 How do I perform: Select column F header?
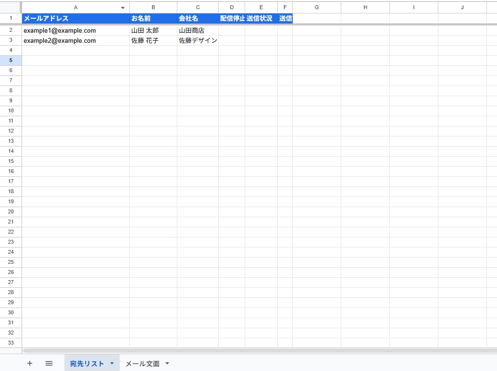tap(285, 7)
